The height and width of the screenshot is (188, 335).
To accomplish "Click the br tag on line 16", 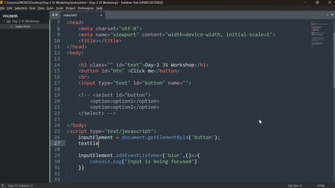I will click(x=84, y=77).
